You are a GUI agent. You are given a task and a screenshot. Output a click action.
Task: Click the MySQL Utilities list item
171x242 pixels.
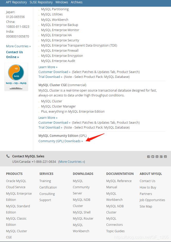[52, 14]
